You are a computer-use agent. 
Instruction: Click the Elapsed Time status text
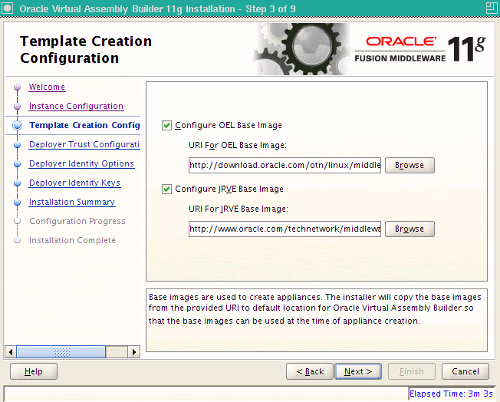coord(451,394)
